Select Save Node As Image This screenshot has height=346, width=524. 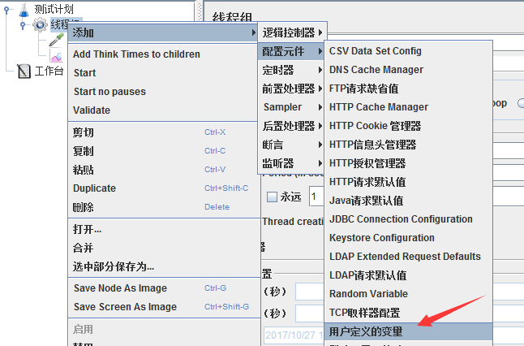[164, 288]
